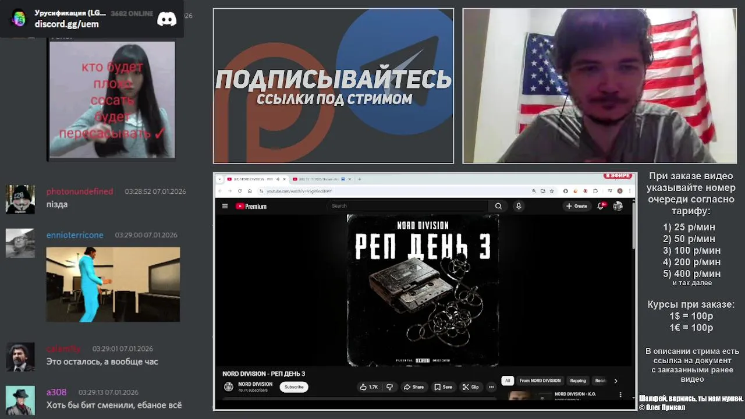This screenshot has width=745, height=419.
Task: Click the РЕП ДЕНЬ 3 video player
Action: pyautogui.click(x=423, y=291)
